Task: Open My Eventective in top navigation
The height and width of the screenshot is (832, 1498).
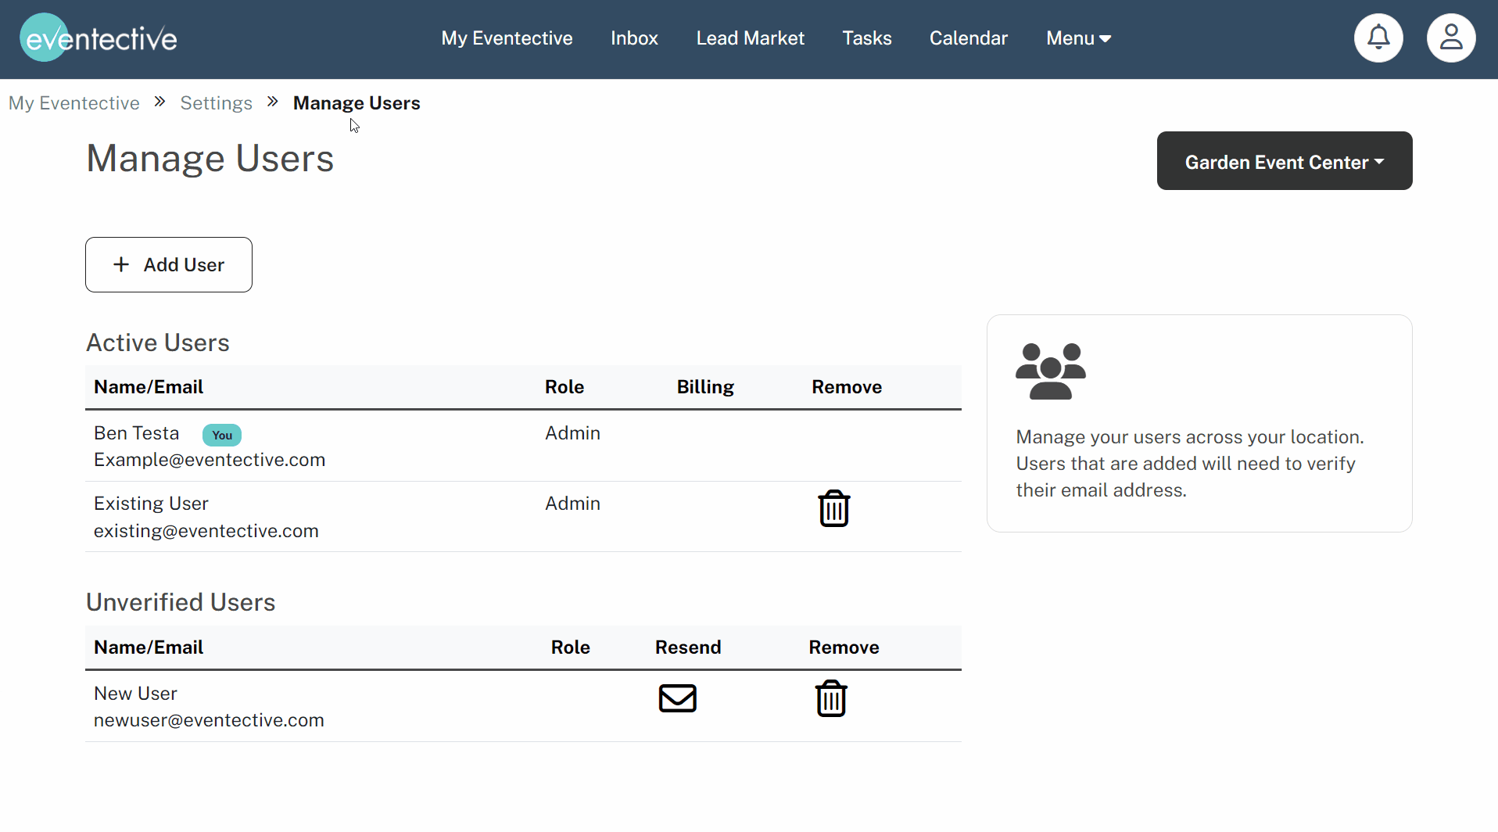Action: tap(507, 38)
